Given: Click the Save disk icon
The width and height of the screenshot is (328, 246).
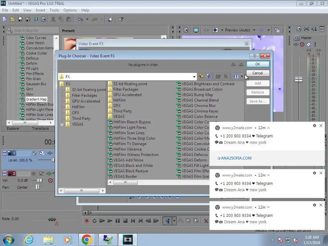Looking at the screenshot, I should (20, 20).
